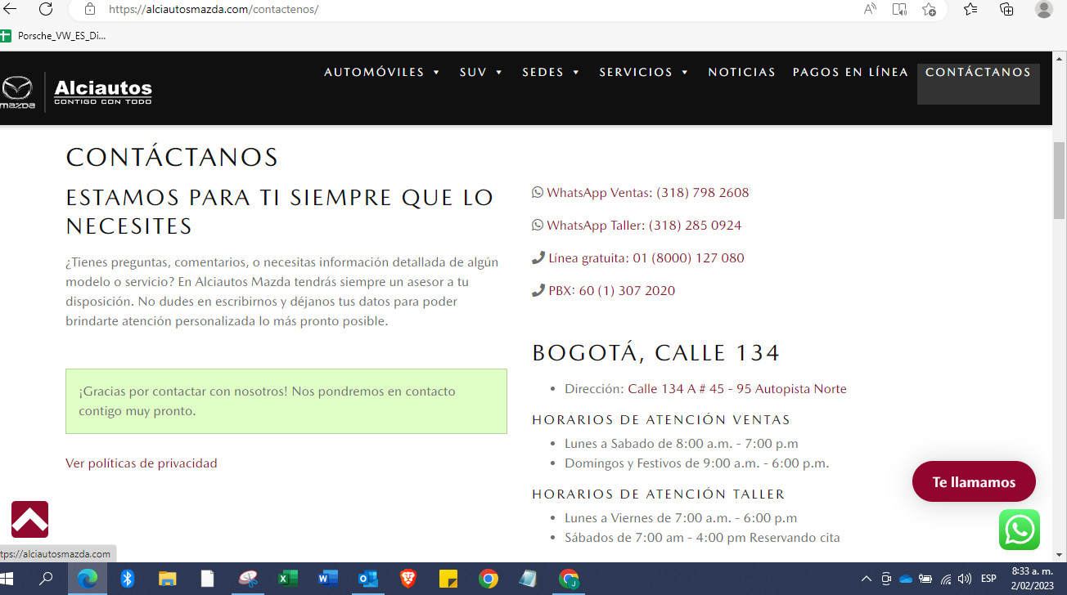Viewport: 1067px width, 595px height.
Task: Click the browser back arrow
Action: coord(10,9)
